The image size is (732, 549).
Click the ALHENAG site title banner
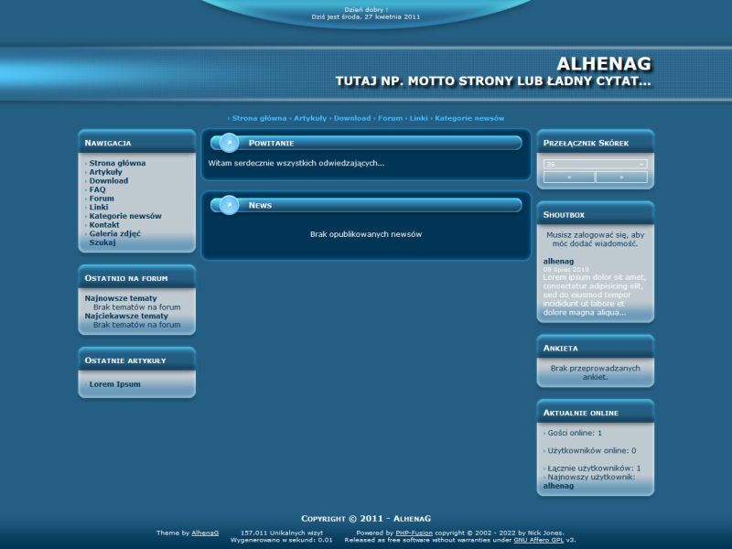point(604,64)
